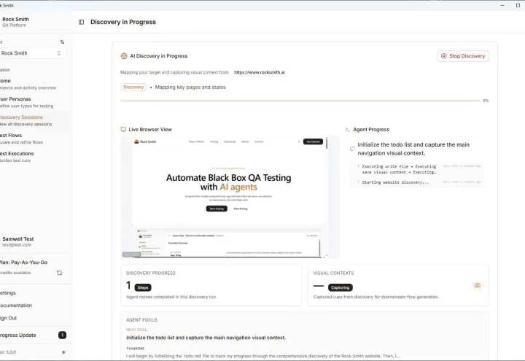Open the https://www.rocksmith.ai target link
The image size is (525, 361).
tap(259, 72)
